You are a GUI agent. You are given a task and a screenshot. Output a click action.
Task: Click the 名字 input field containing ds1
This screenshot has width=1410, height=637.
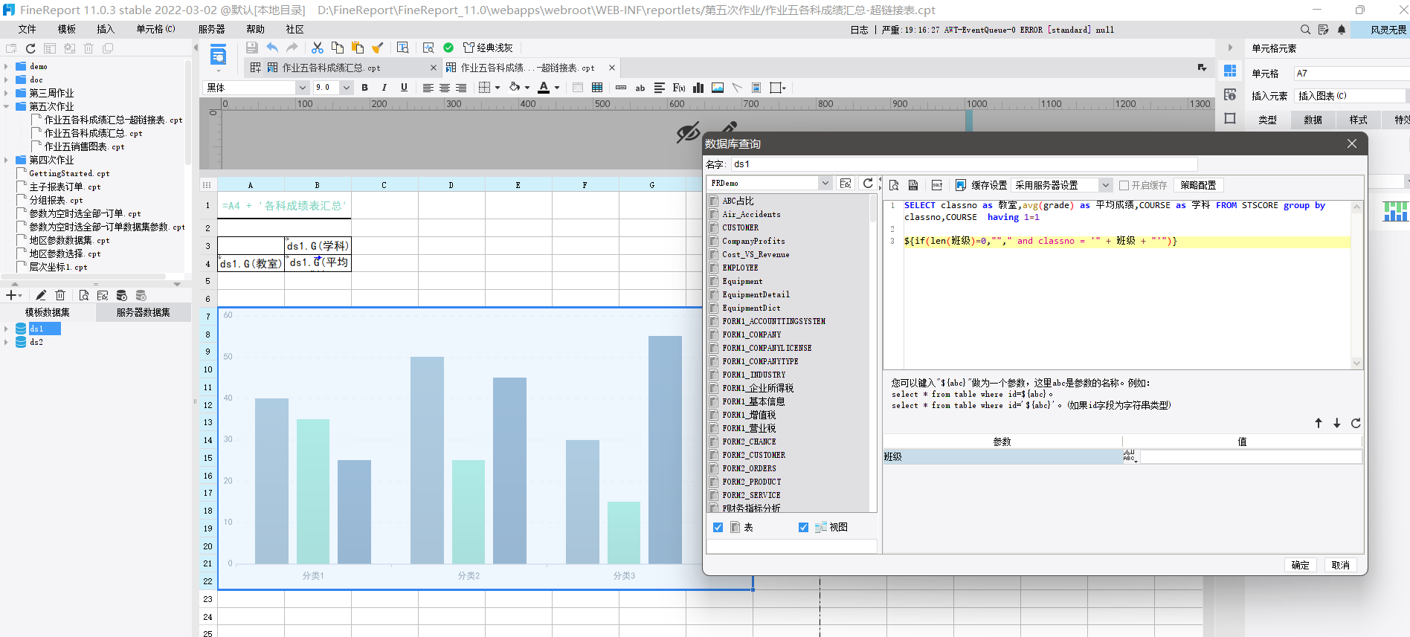(x=964, y=164)
